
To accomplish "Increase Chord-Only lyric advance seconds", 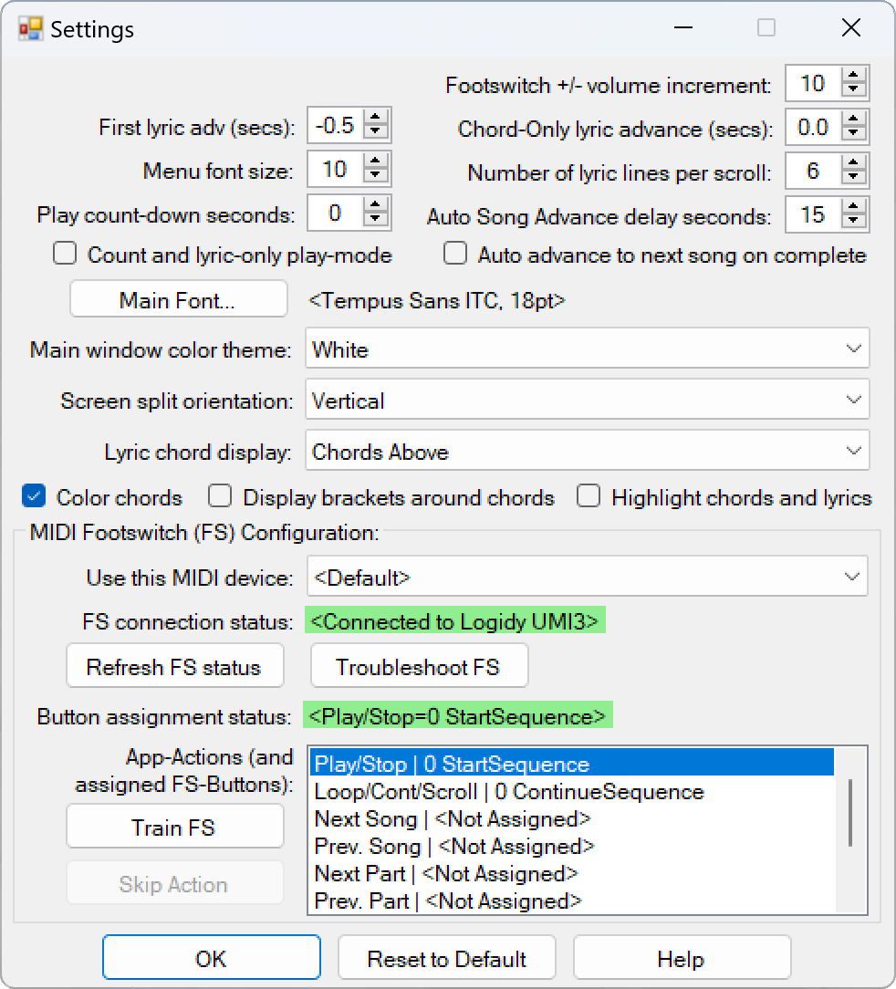I will coord(853,120).
